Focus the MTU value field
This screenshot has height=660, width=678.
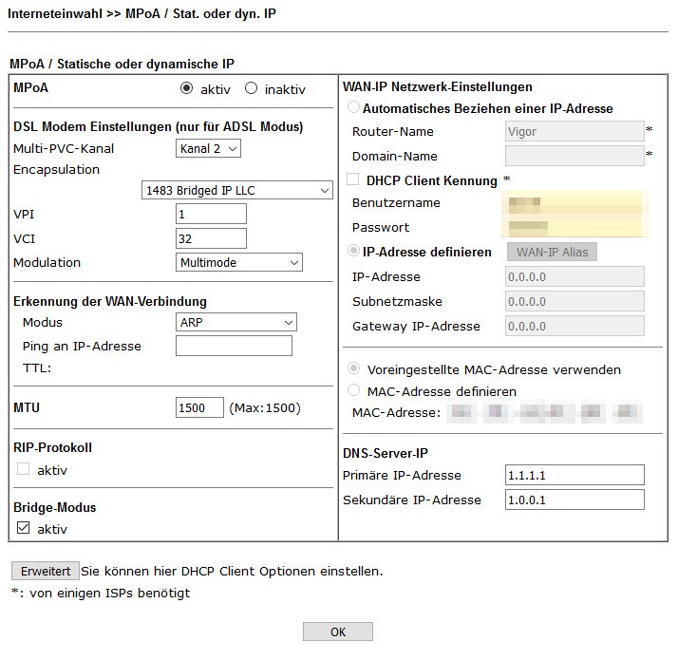199,408
